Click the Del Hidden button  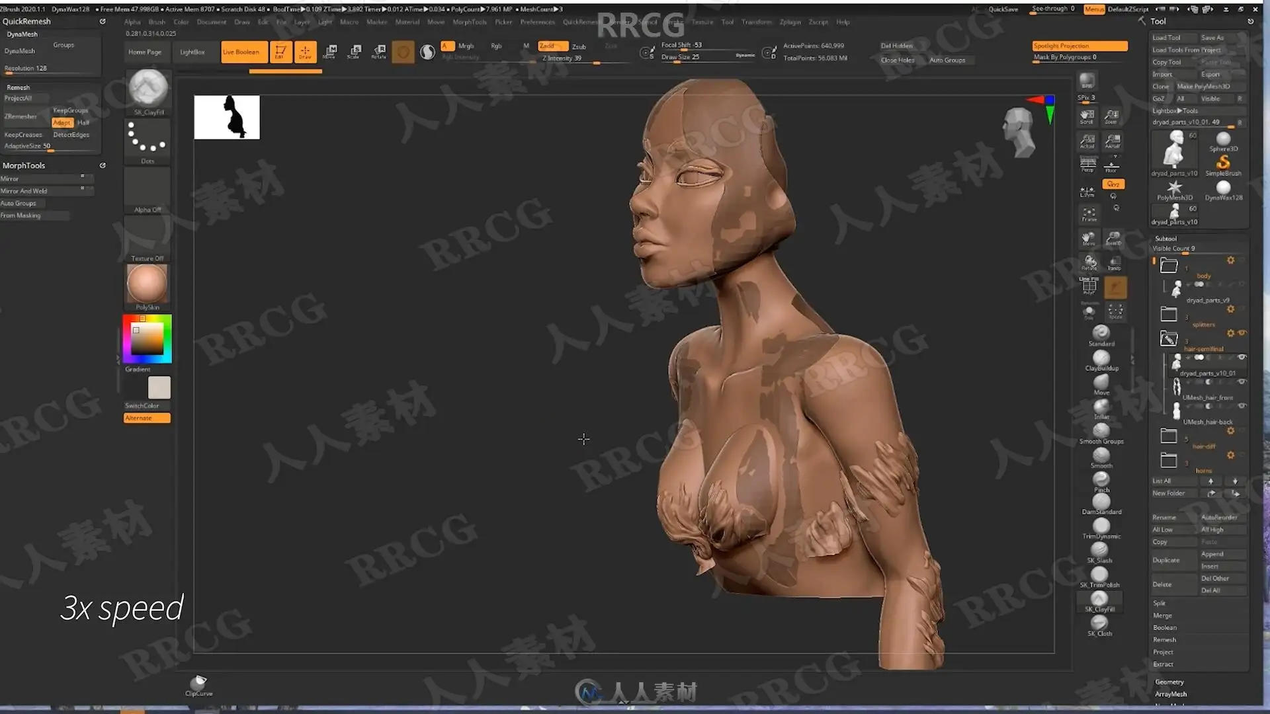[x=896, y=46]
